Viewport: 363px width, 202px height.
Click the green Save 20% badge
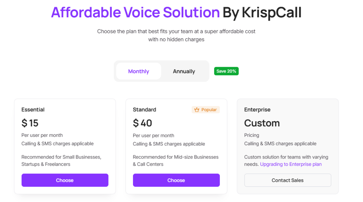point(226,71)
